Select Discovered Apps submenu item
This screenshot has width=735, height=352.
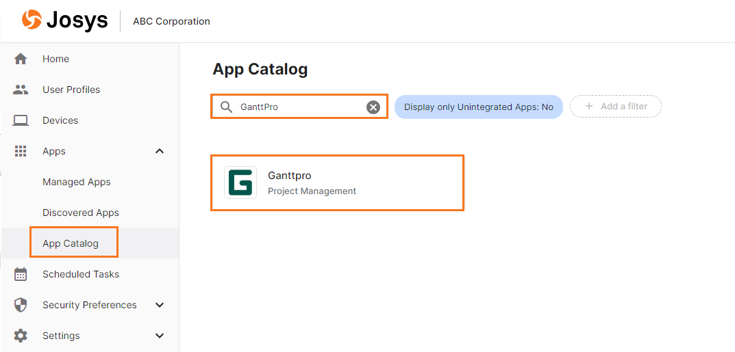point(81,213)
